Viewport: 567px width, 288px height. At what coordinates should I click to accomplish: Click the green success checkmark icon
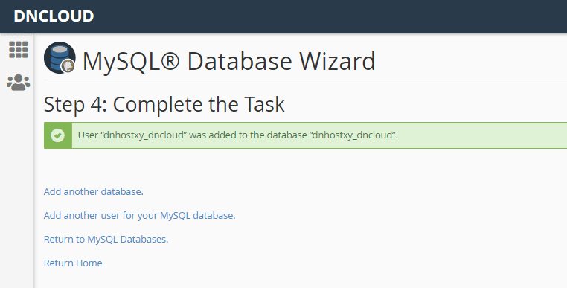pyautogui.click(x=58, y=135)
